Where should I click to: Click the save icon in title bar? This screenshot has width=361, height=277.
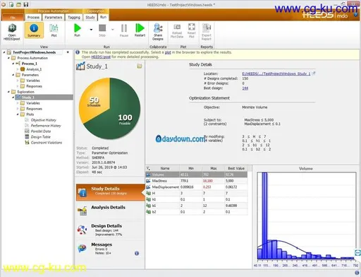pyautogui.click(x=26, y=4)
